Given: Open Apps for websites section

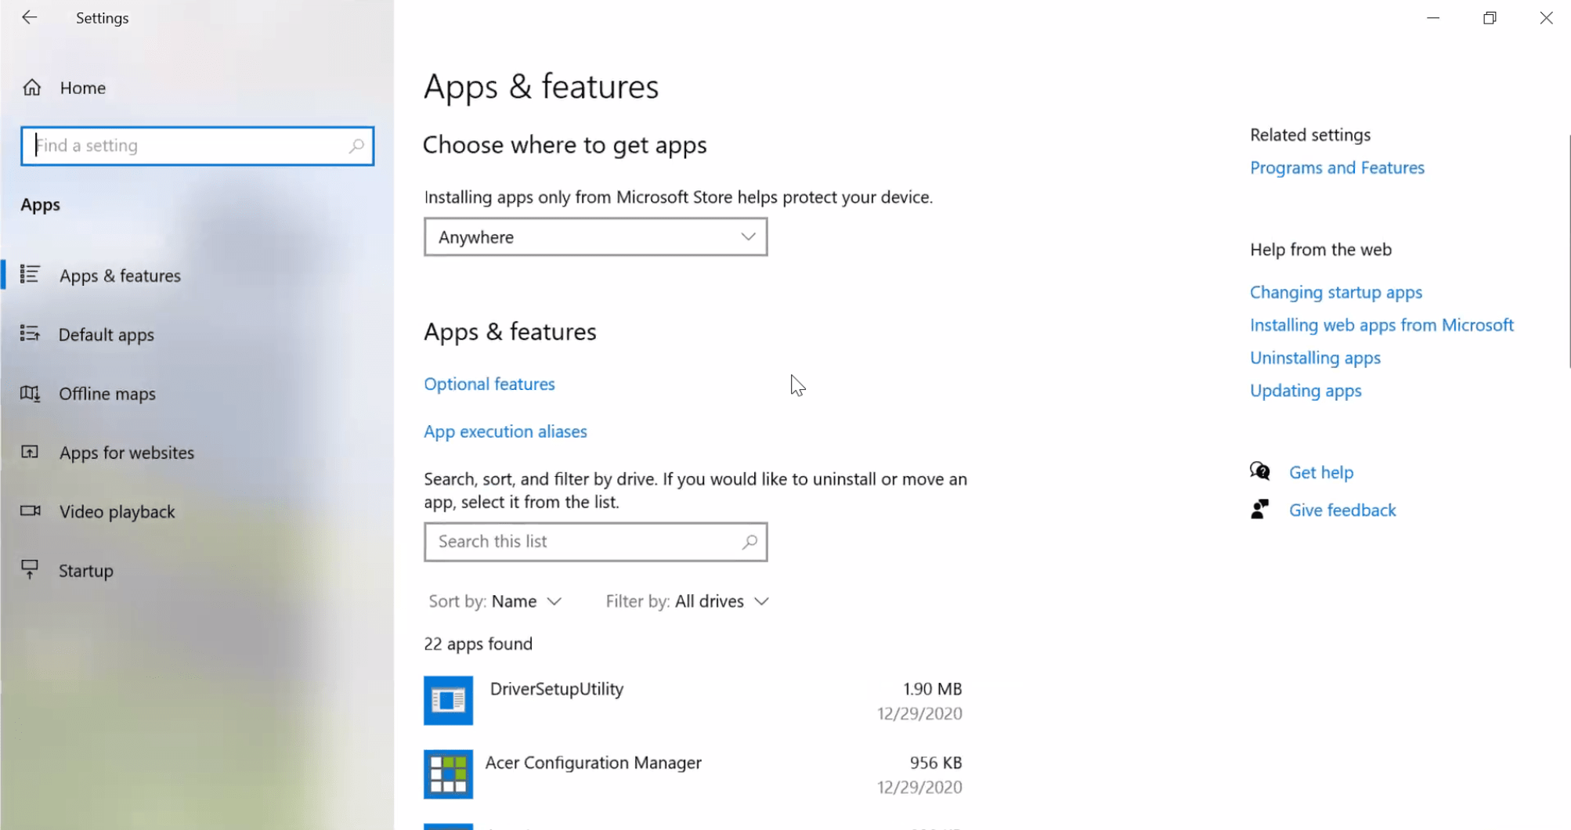Looking at the screenshot, I should (127, 453).
